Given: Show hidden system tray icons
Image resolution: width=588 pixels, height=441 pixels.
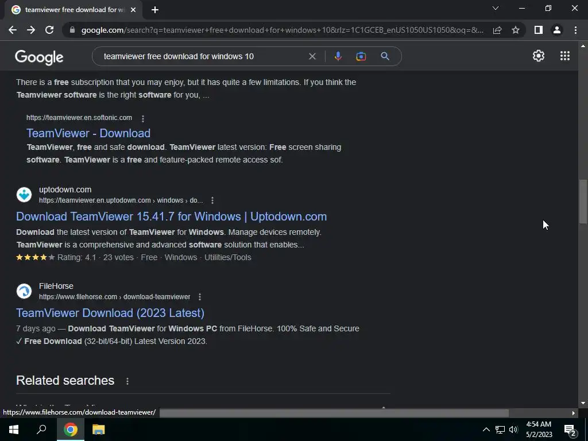Looking at the screenshot, I should pyautogui.click(x=486, y=430).
